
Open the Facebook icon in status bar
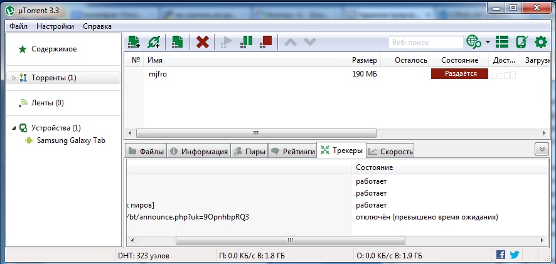501,255
